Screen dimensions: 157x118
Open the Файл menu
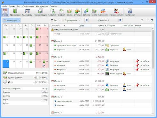[4, 6]
